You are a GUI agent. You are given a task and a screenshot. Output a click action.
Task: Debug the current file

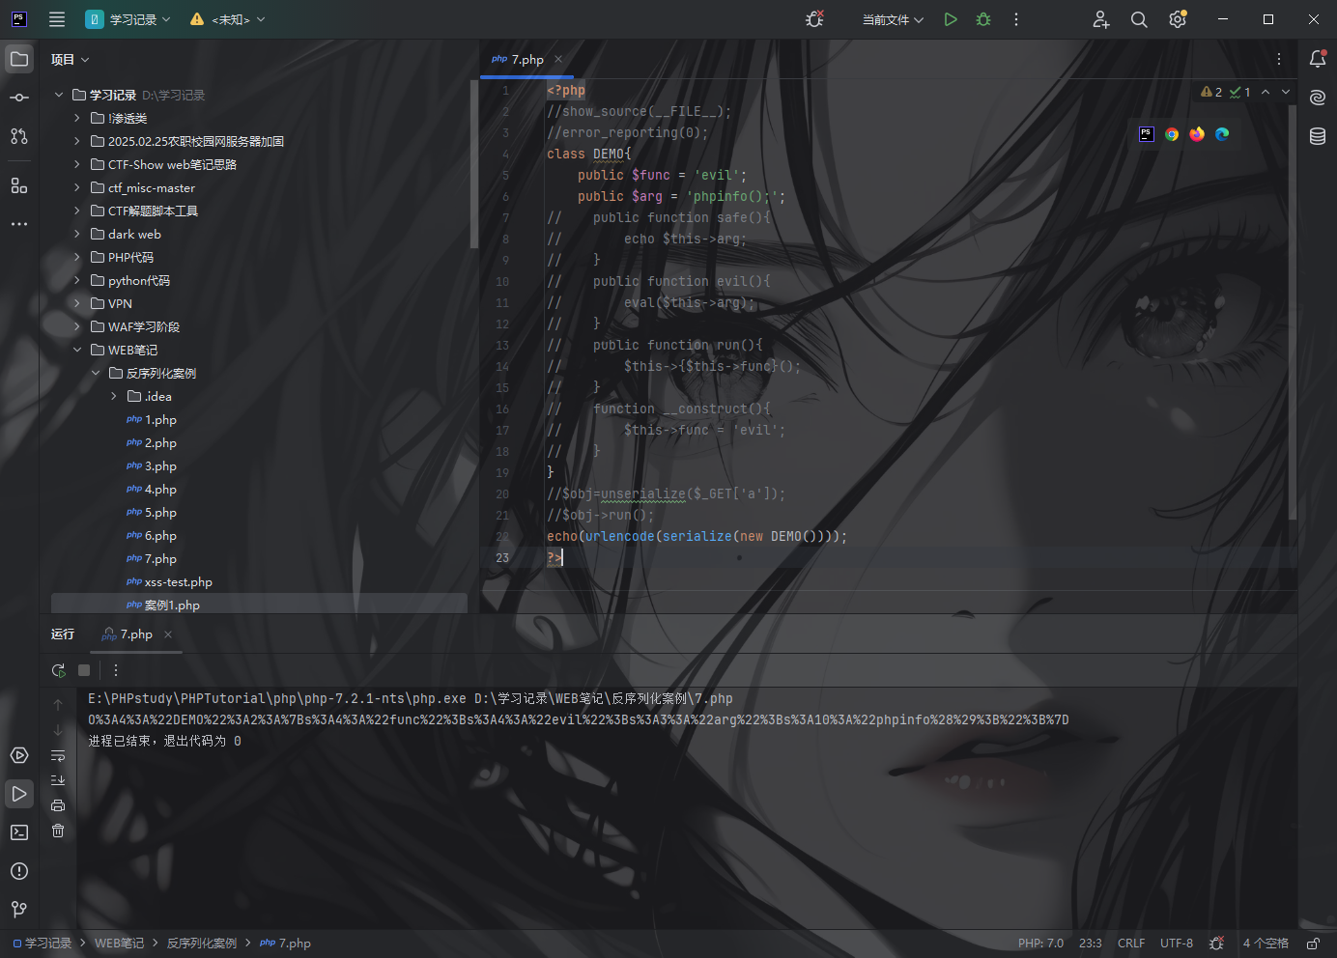click(983, 19)
